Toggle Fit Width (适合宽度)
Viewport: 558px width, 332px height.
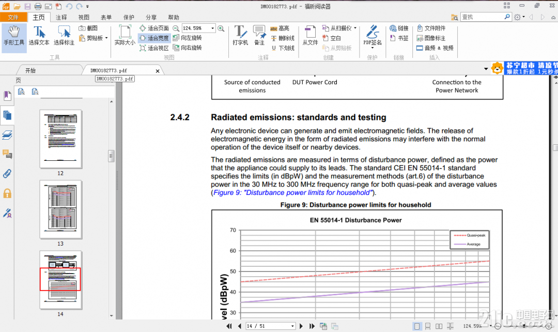[x=154, y=38]
